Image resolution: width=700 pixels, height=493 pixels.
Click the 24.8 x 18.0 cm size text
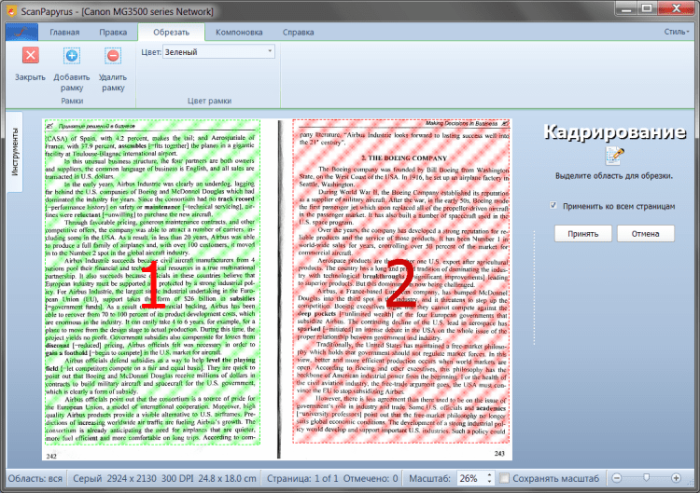pos(227,478)
